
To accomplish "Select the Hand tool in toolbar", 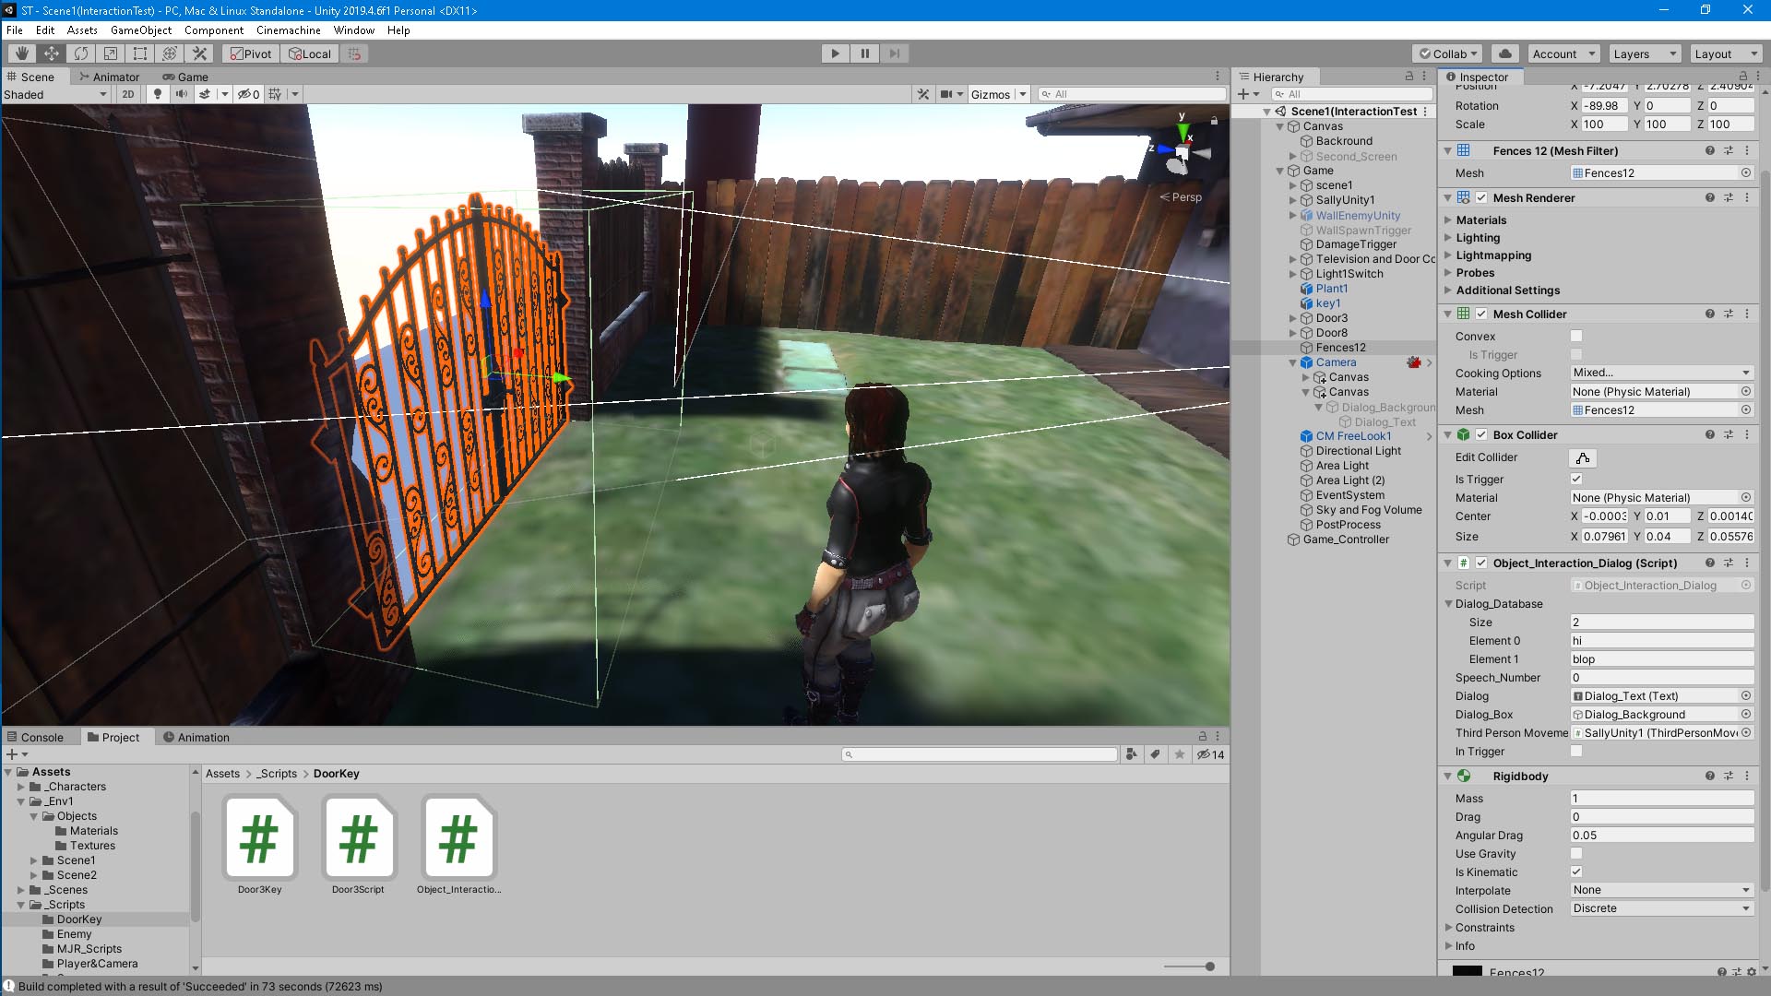I will point(21,53).
